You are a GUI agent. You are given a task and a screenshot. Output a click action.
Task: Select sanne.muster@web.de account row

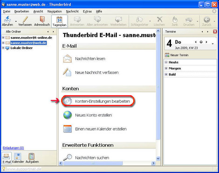pos(28,43)
